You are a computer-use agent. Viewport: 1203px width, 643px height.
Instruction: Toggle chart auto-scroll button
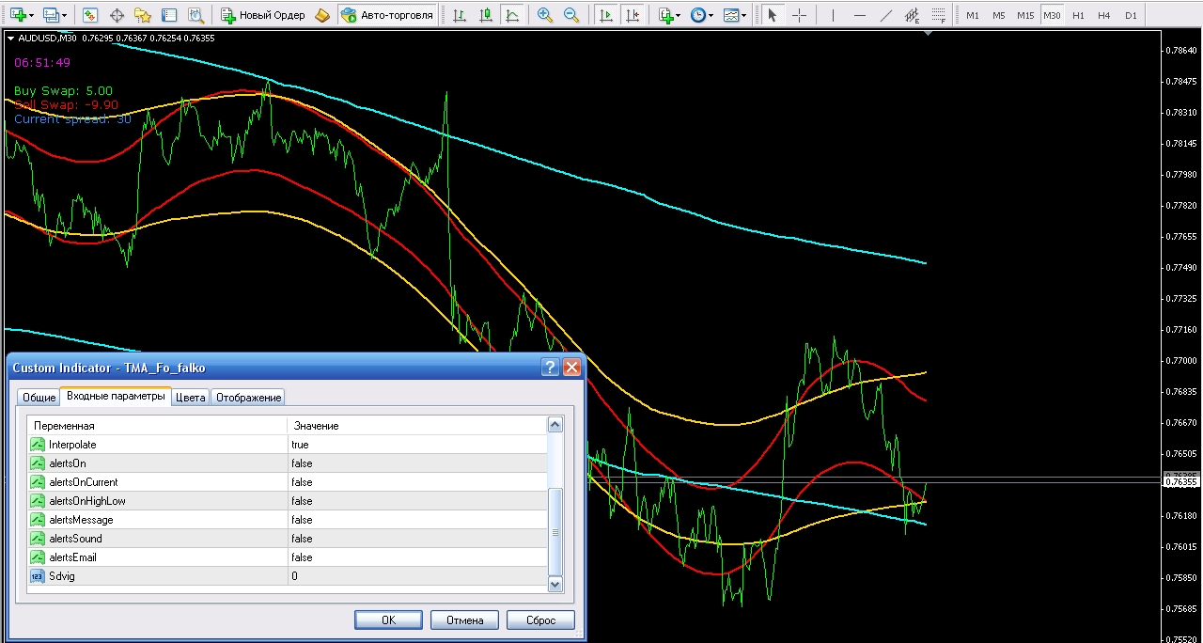pyautogui.click(x=606, y=15)
